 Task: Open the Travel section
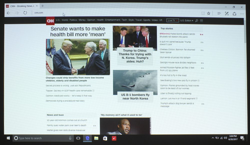[x=138, y=20]
